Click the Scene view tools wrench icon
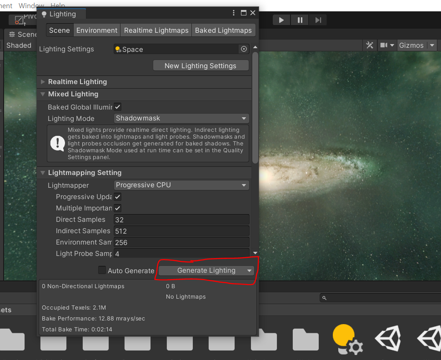Screen dimensions: 441x360 click(370, 45)
